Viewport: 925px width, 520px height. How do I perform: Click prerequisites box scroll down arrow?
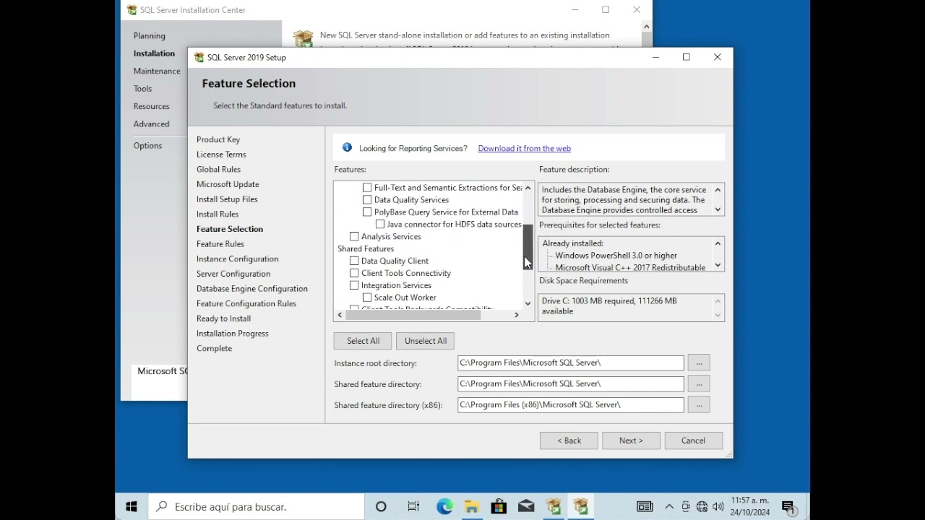point(718,265)
